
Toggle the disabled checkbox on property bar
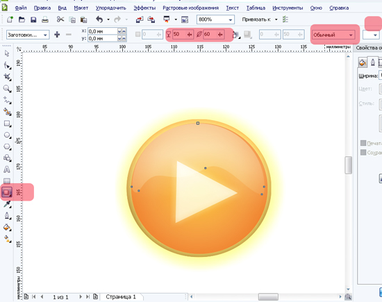click(x=138, y=34)
